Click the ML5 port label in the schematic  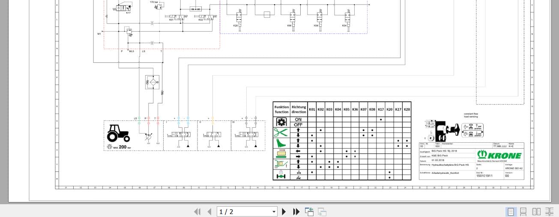[x=131, y=51]
